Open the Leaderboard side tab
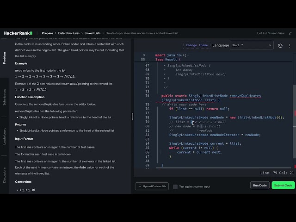The height and width of the screenshot is (222, 296). click(4, 136)
